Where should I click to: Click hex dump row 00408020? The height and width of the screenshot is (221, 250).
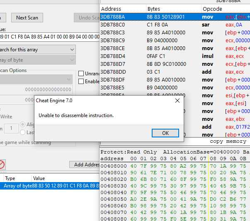(175, 179)
